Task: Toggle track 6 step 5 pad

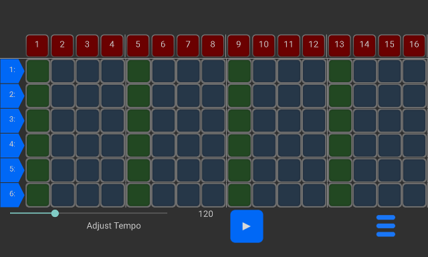Action: click(x=138, y=195)
